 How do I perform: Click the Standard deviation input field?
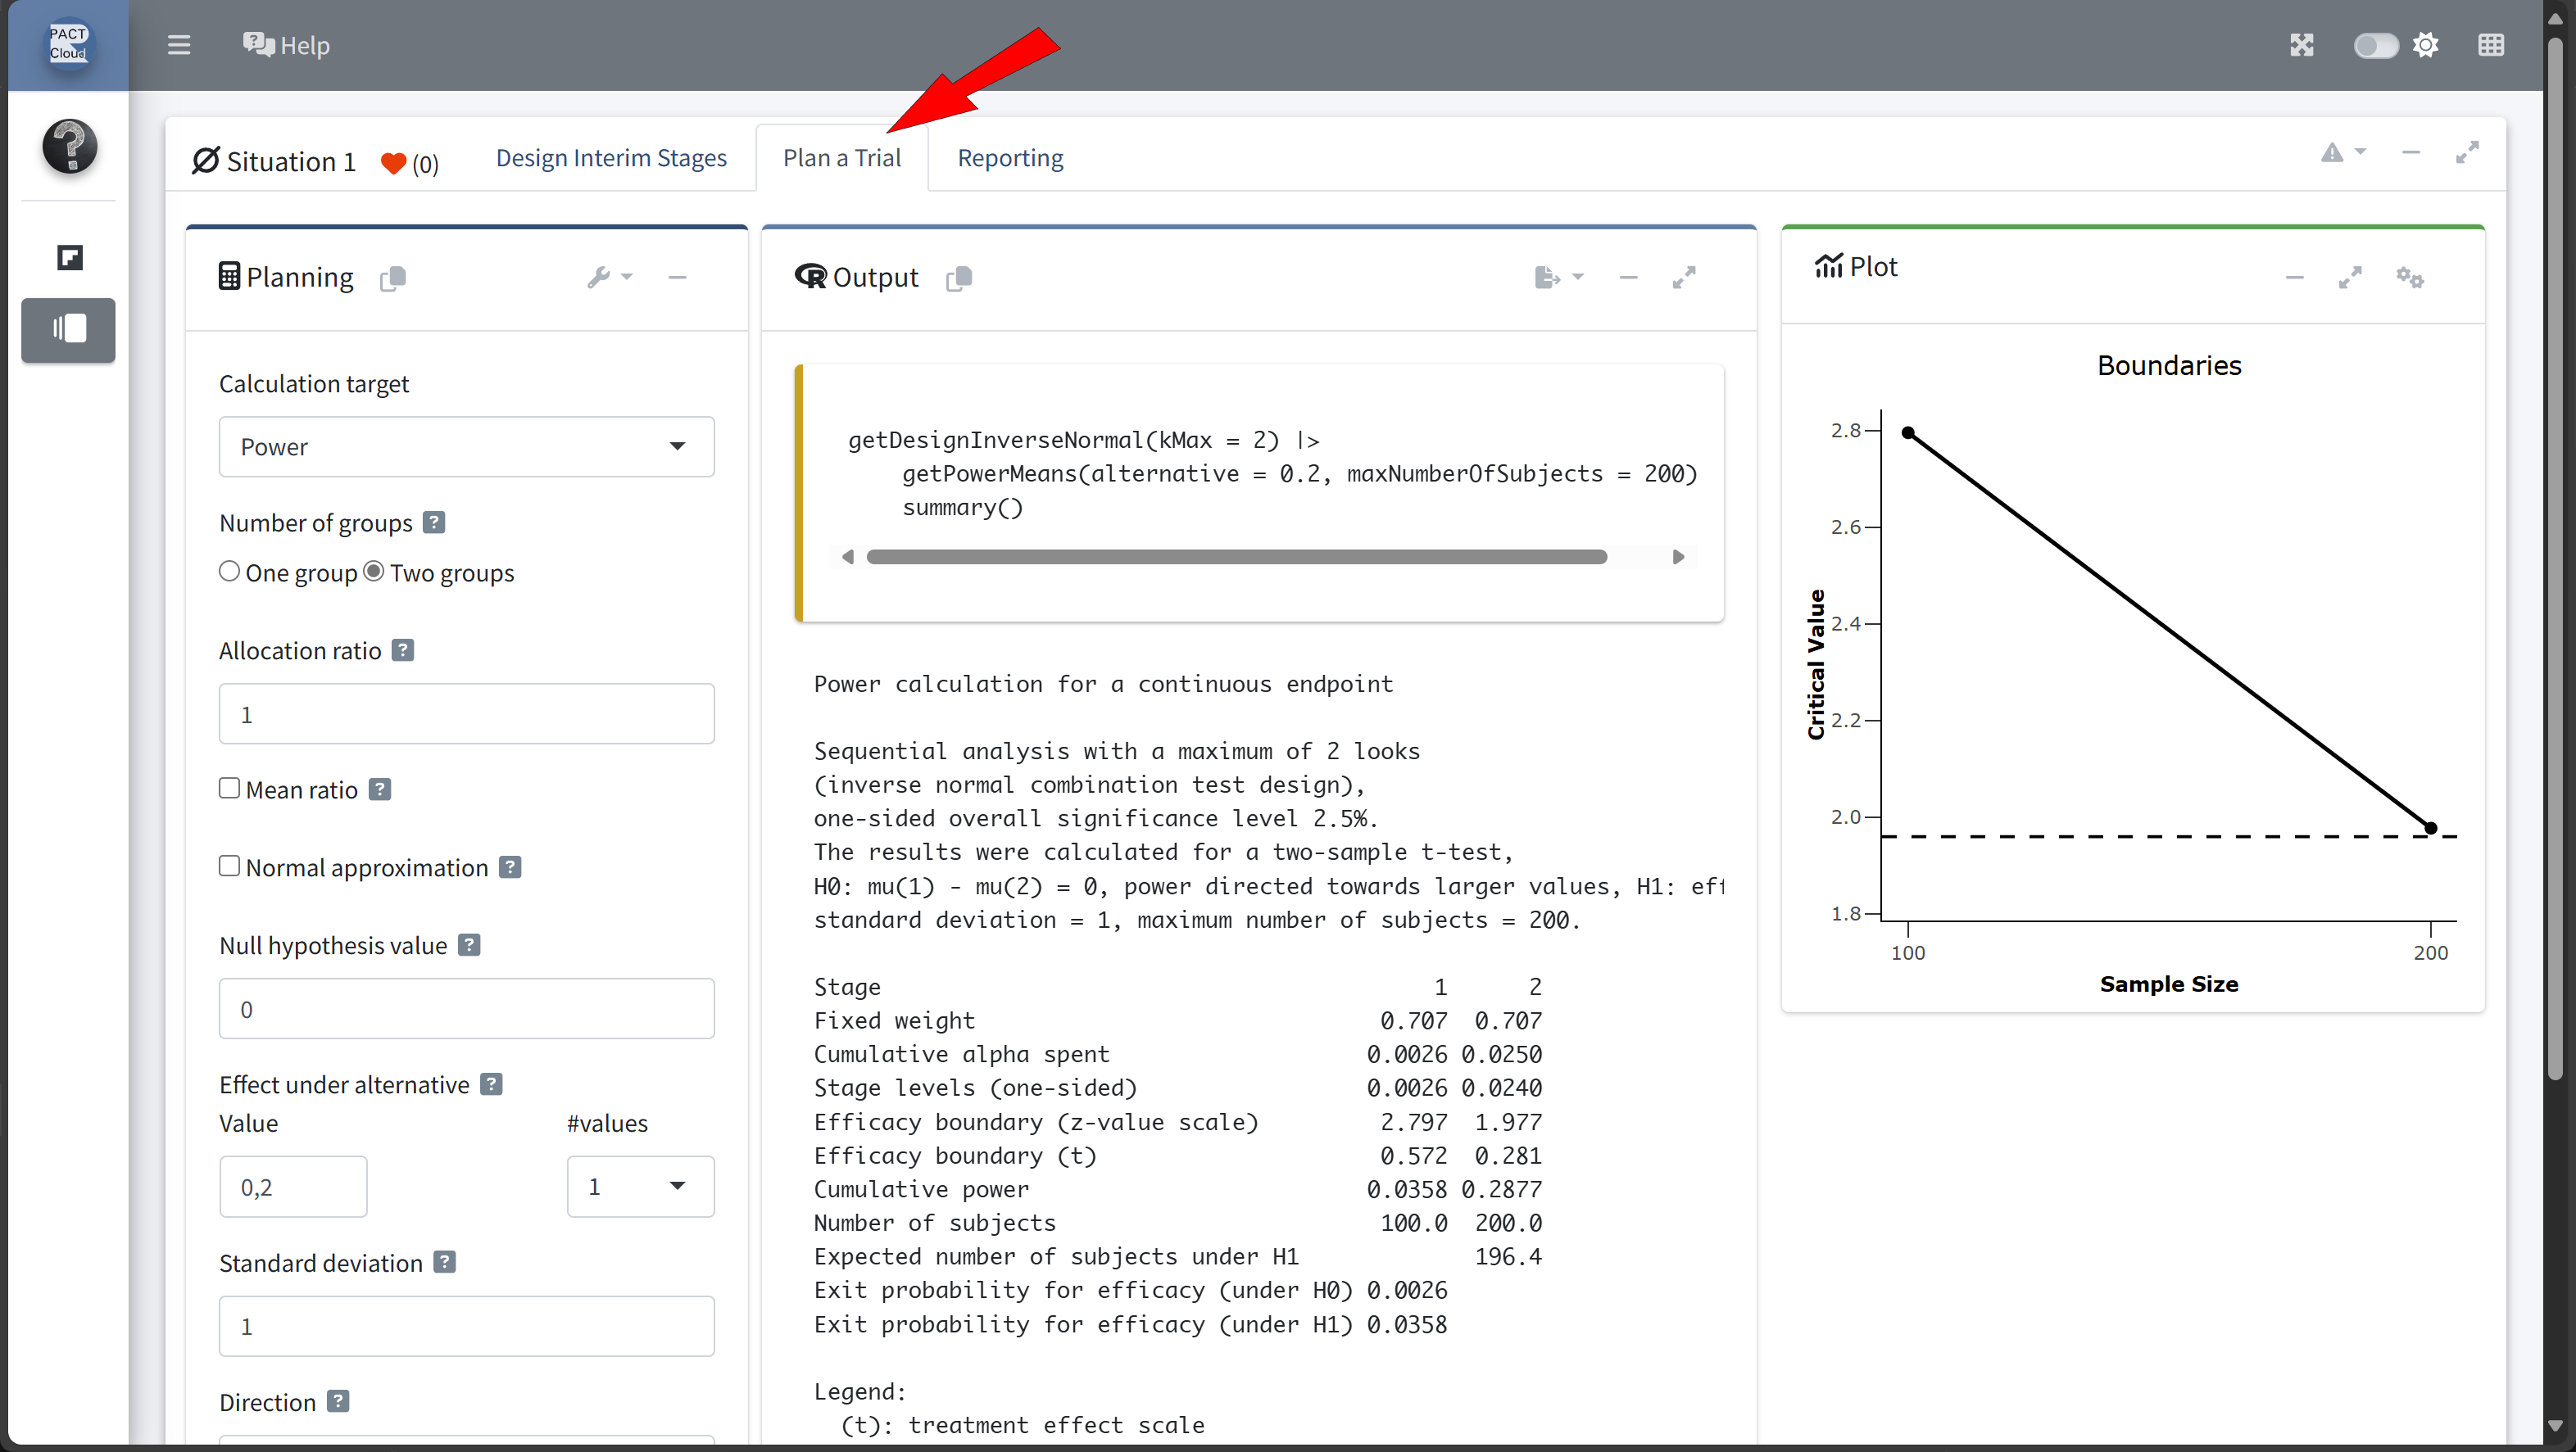pyautogui.click(x=466, y=1326)
